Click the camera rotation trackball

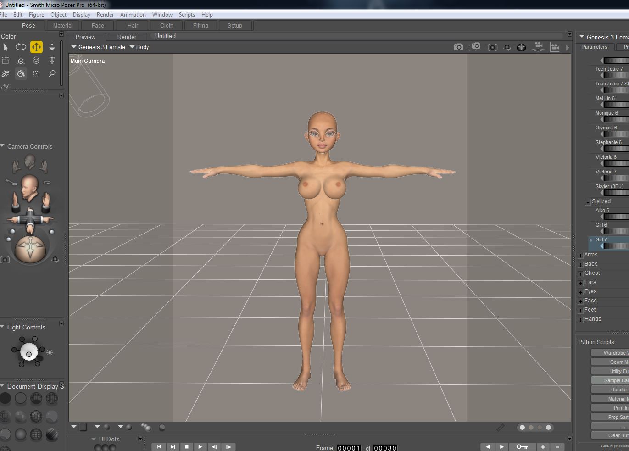[x=30, y=248]
